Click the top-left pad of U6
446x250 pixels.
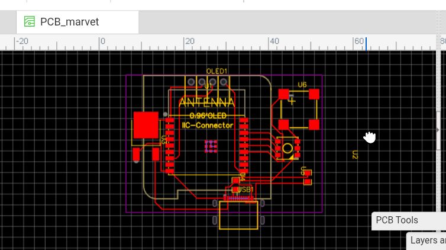283,94
